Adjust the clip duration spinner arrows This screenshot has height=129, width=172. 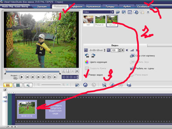105,50
